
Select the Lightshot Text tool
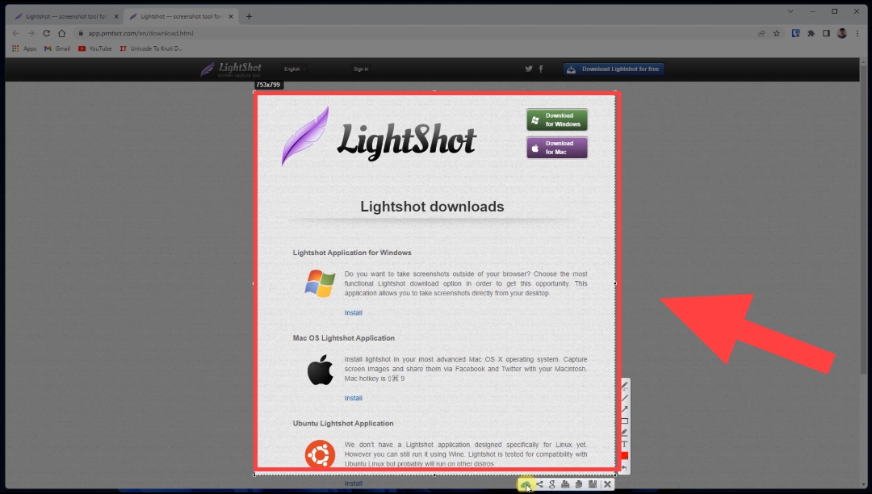tap(624, 444)
